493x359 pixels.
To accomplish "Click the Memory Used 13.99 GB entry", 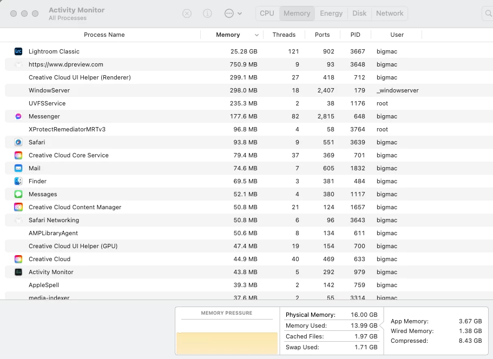I will pyautogui.click(x=331, y=325).
